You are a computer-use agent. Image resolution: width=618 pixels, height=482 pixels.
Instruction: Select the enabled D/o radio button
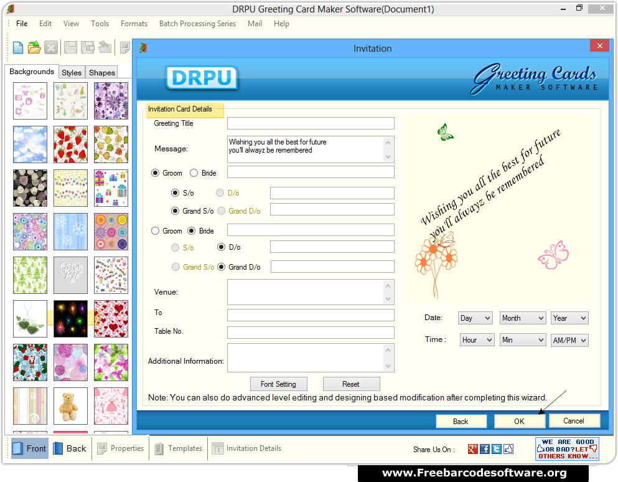pyautogui.click(x=221, y=247)
